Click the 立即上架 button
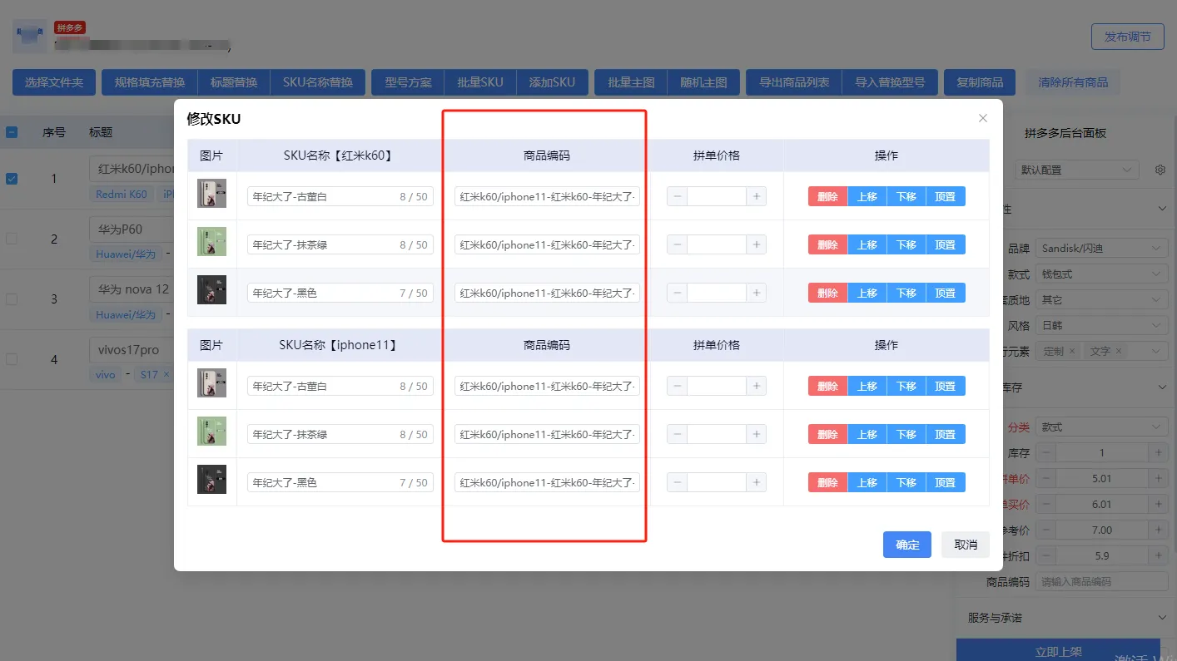 [x=1058, y=651]
